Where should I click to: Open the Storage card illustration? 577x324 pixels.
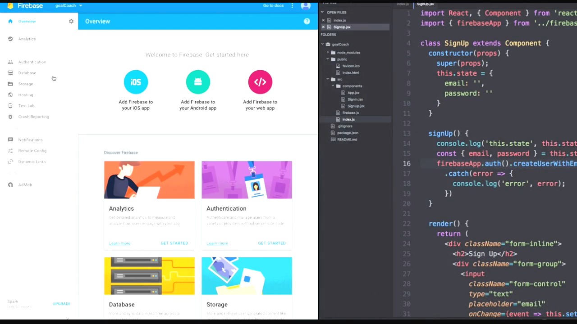point(247,276)
